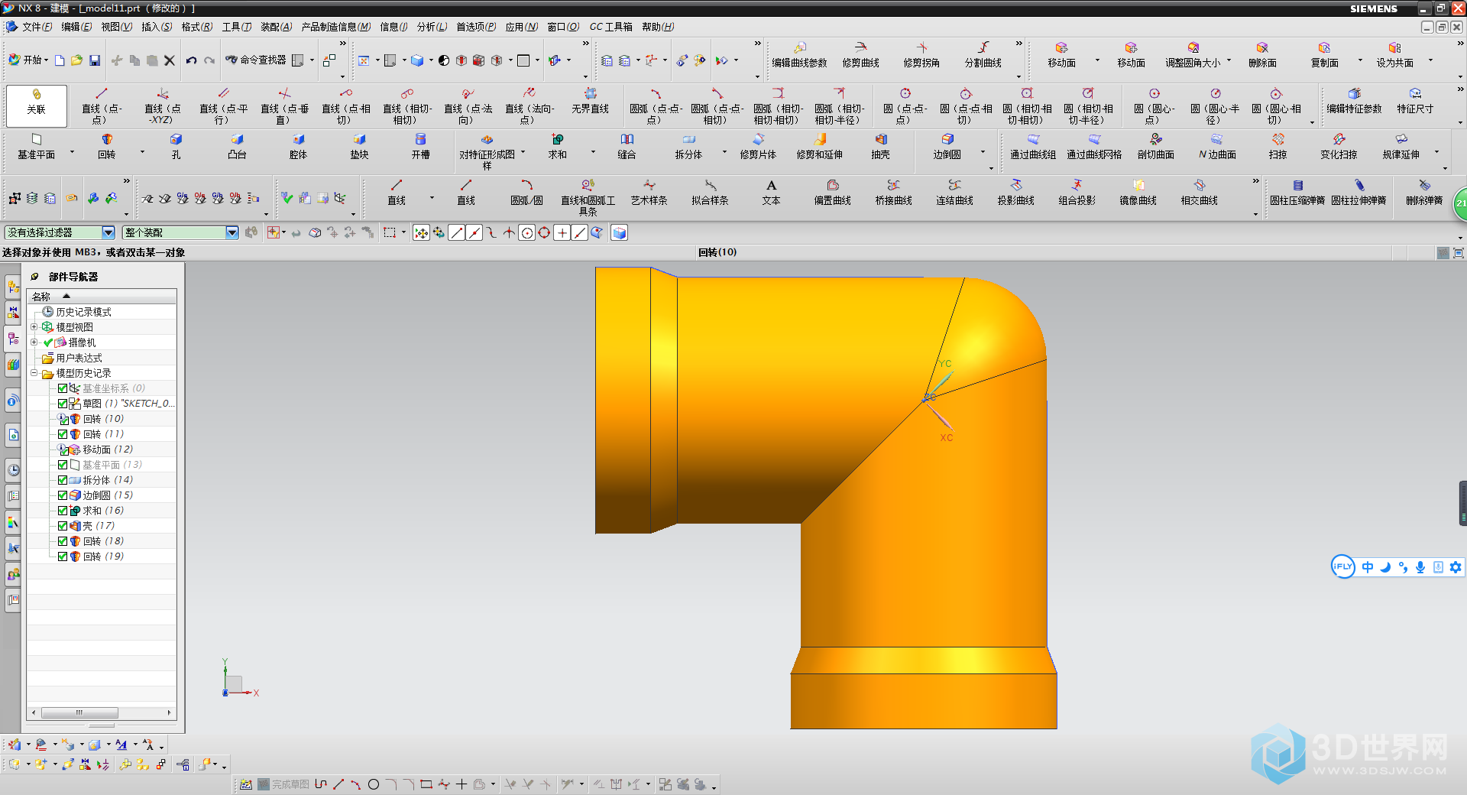The width and height of the screenshot is (1467, 795).
Task: Click the 修剪片体 (Trim Sheet) tool
Action: pos(758,145)
